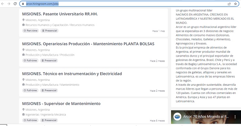
Task: Click the briefcase icon beside Ingenierías / Ingeniería Mecánica
Action: click(x=23, y=114)
